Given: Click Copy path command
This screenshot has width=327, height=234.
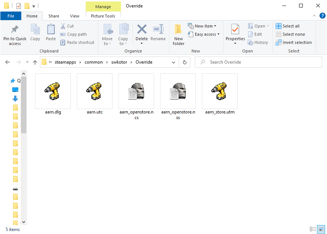Looking at the screenshot, I should (73, 34).
